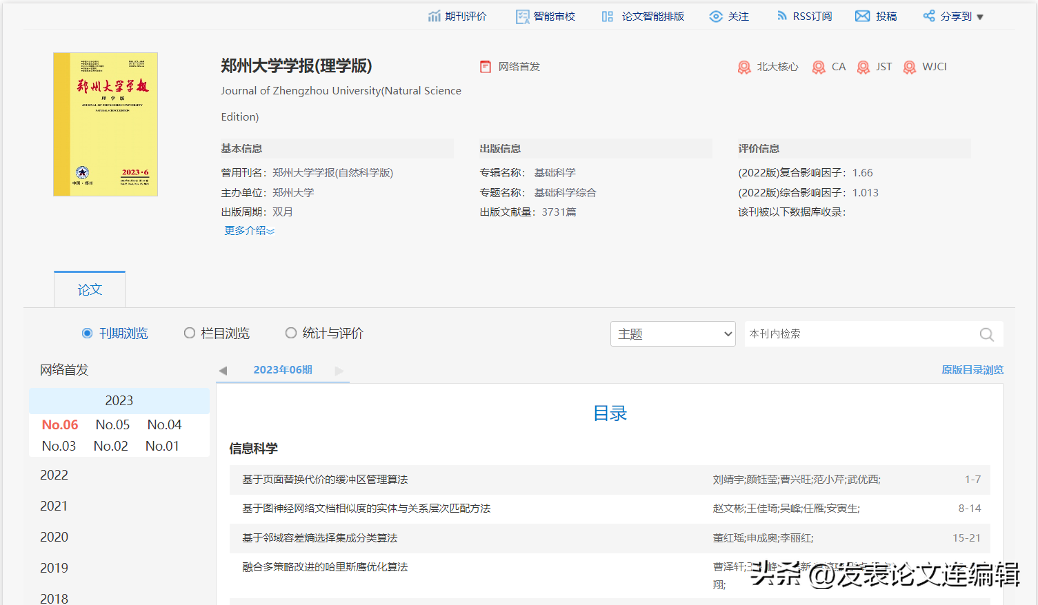Expand the 2021 year list
Viewport: 1038px width, 605px height.
click(x=54, y=506)
